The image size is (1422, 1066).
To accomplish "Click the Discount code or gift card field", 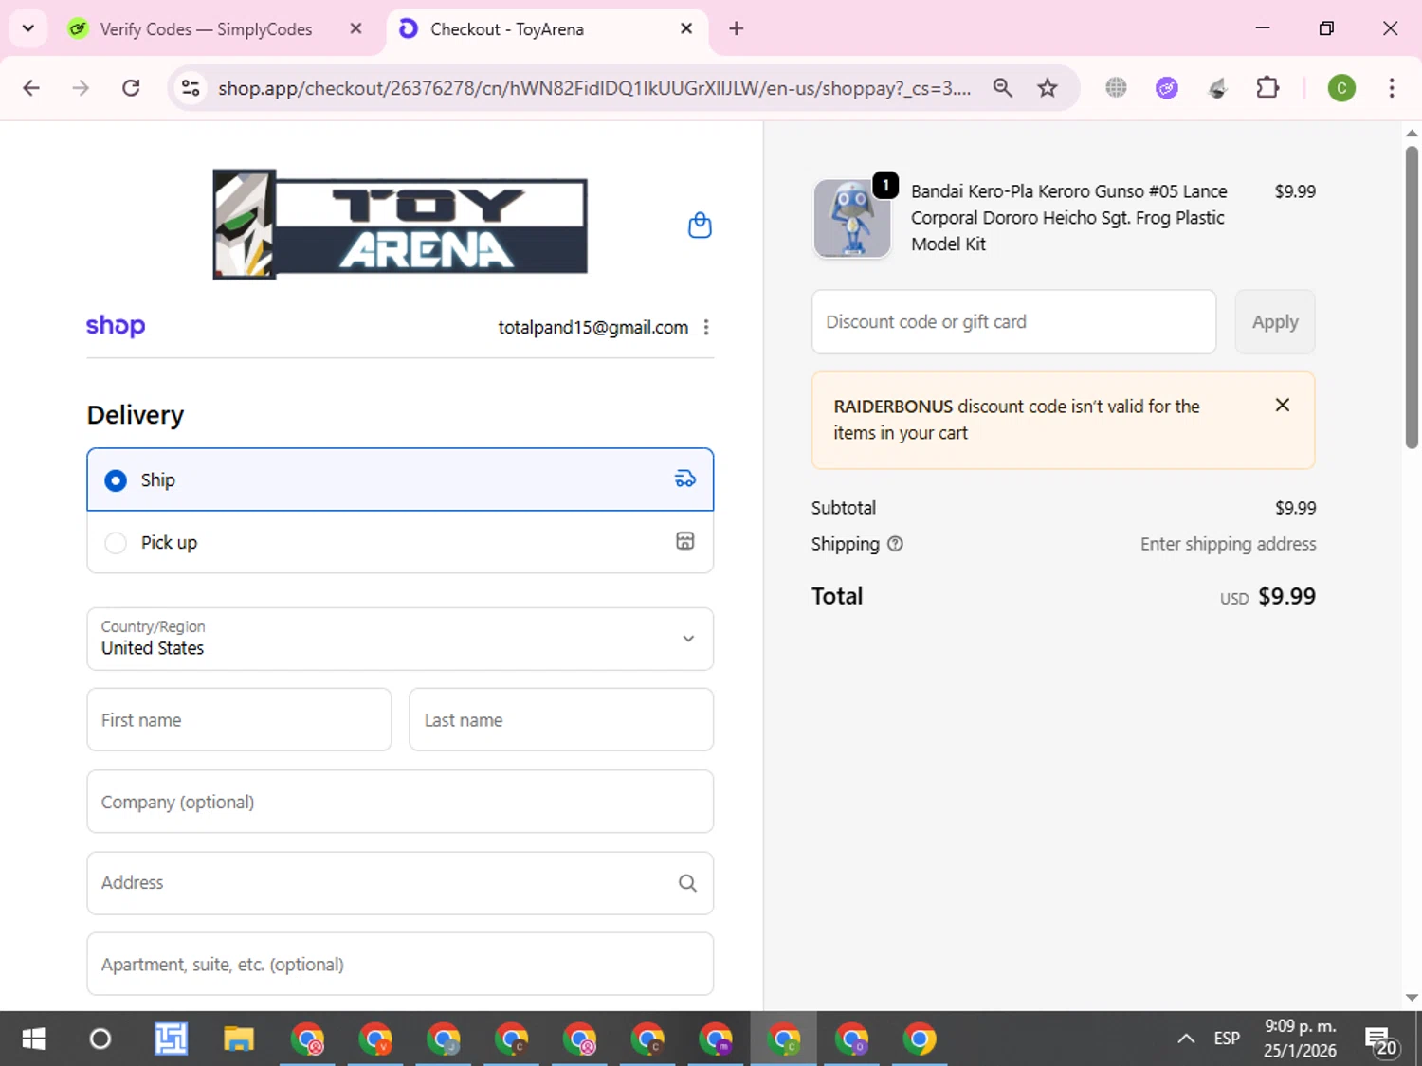I will click(x=1013, y=322).
